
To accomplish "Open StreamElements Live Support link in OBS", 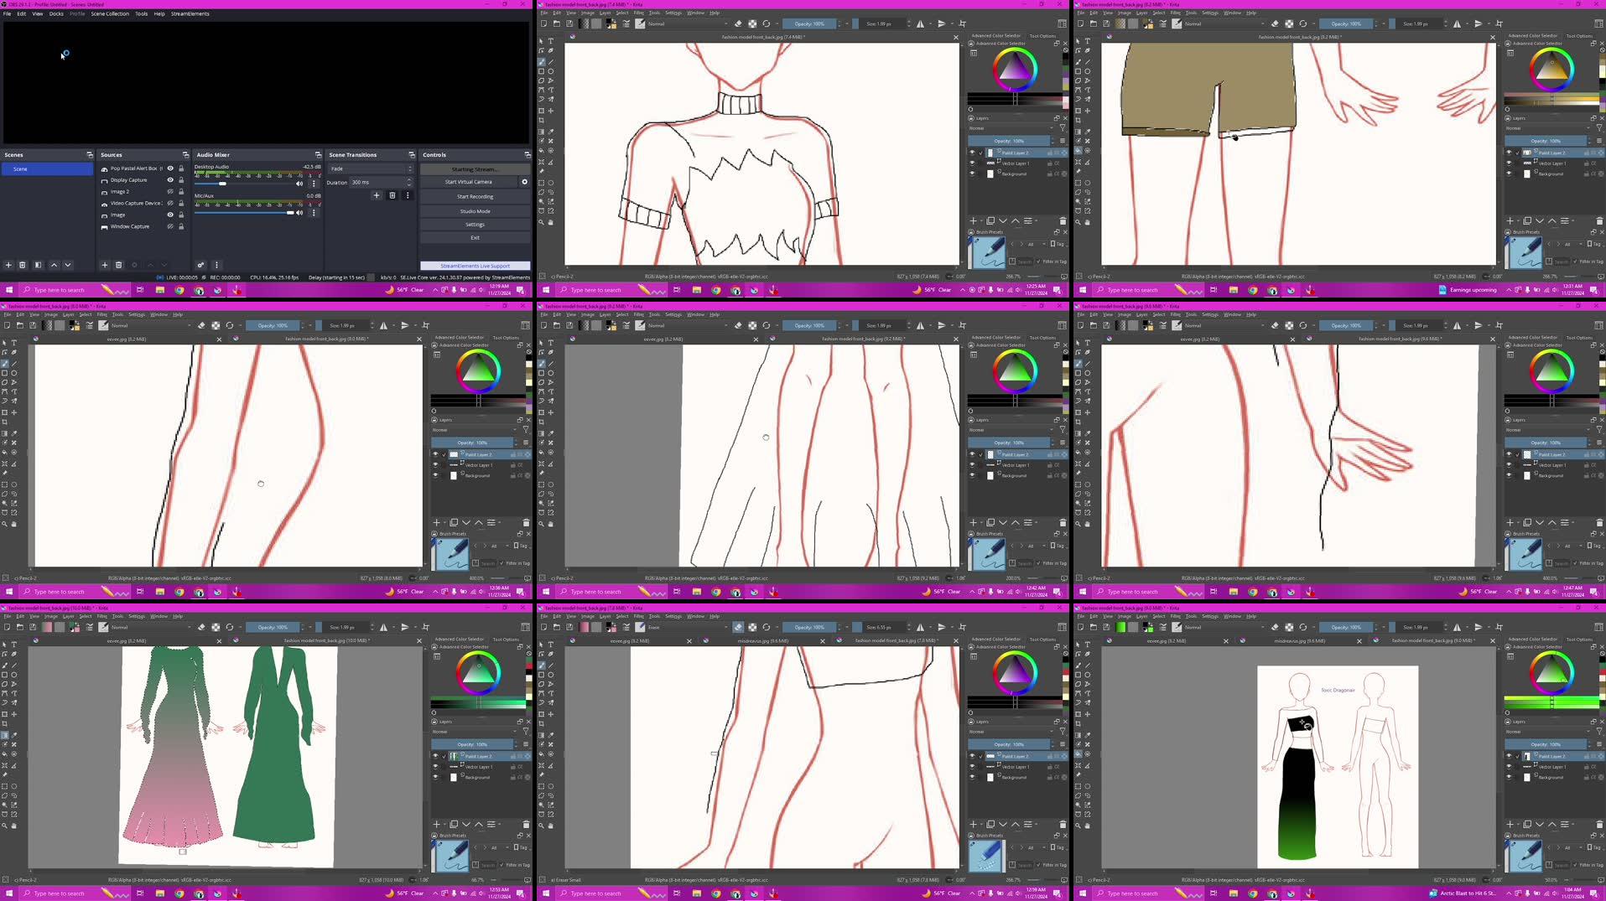I will click(475, 266).
